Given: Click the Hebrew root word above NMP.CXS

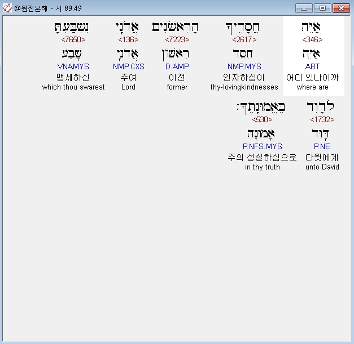Looking at the screenshot, I should (x=127, y=54).
